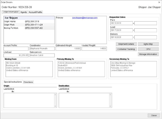Select the Origin Work phone row
Image resolution: width=162 pixels, height=119 pixels.
29,25
